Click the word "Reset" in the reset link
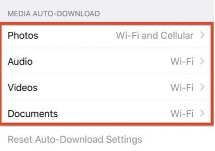 [x=20, y=139]
